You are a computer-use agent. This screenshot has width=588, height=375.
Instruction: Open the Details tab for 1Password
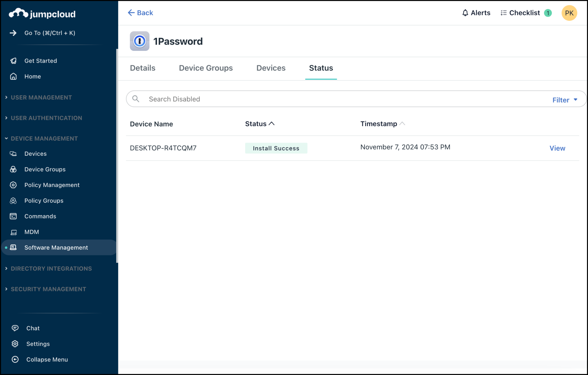[142, 68]
